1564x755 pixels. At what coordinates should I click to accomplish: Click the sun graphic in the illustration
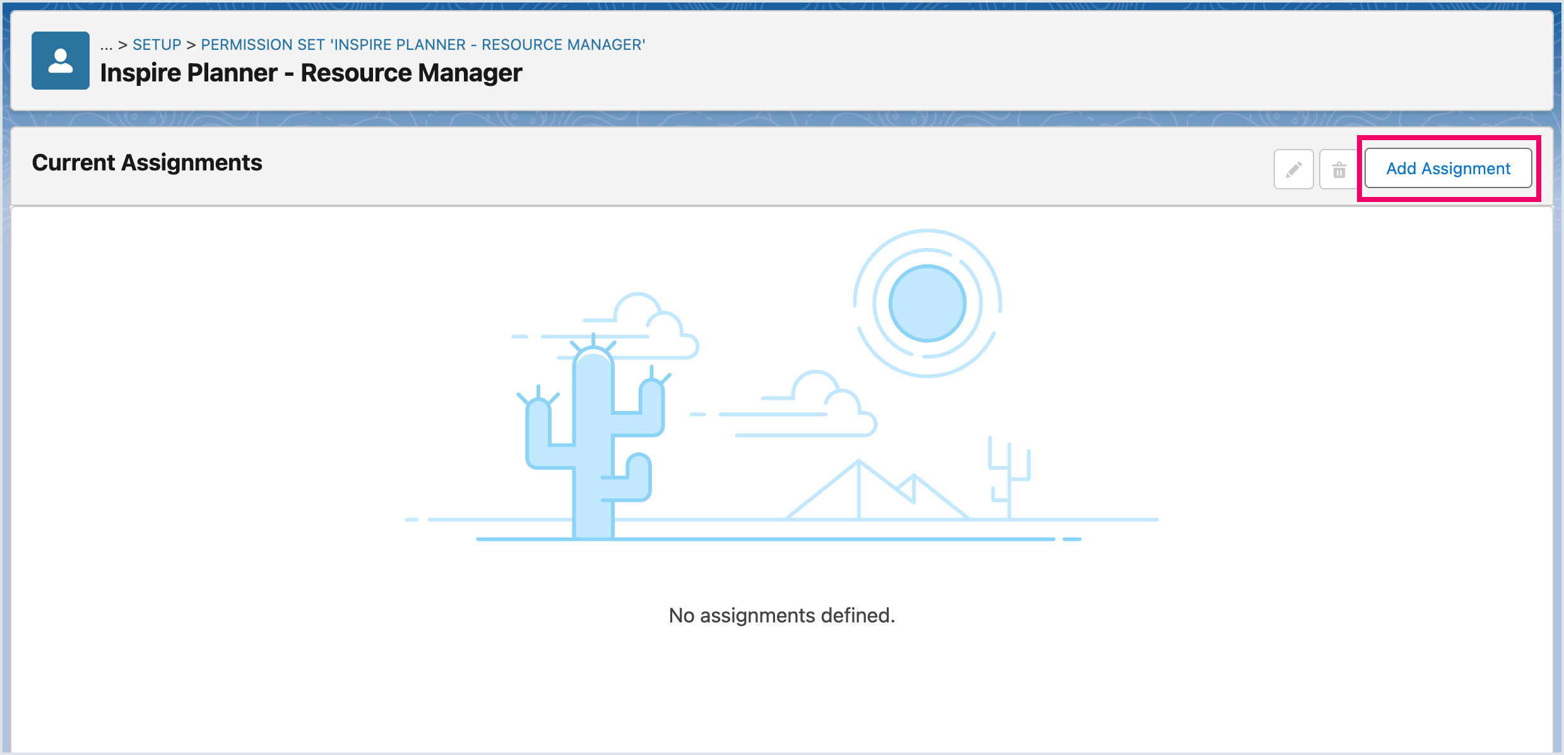pos(927,303)
